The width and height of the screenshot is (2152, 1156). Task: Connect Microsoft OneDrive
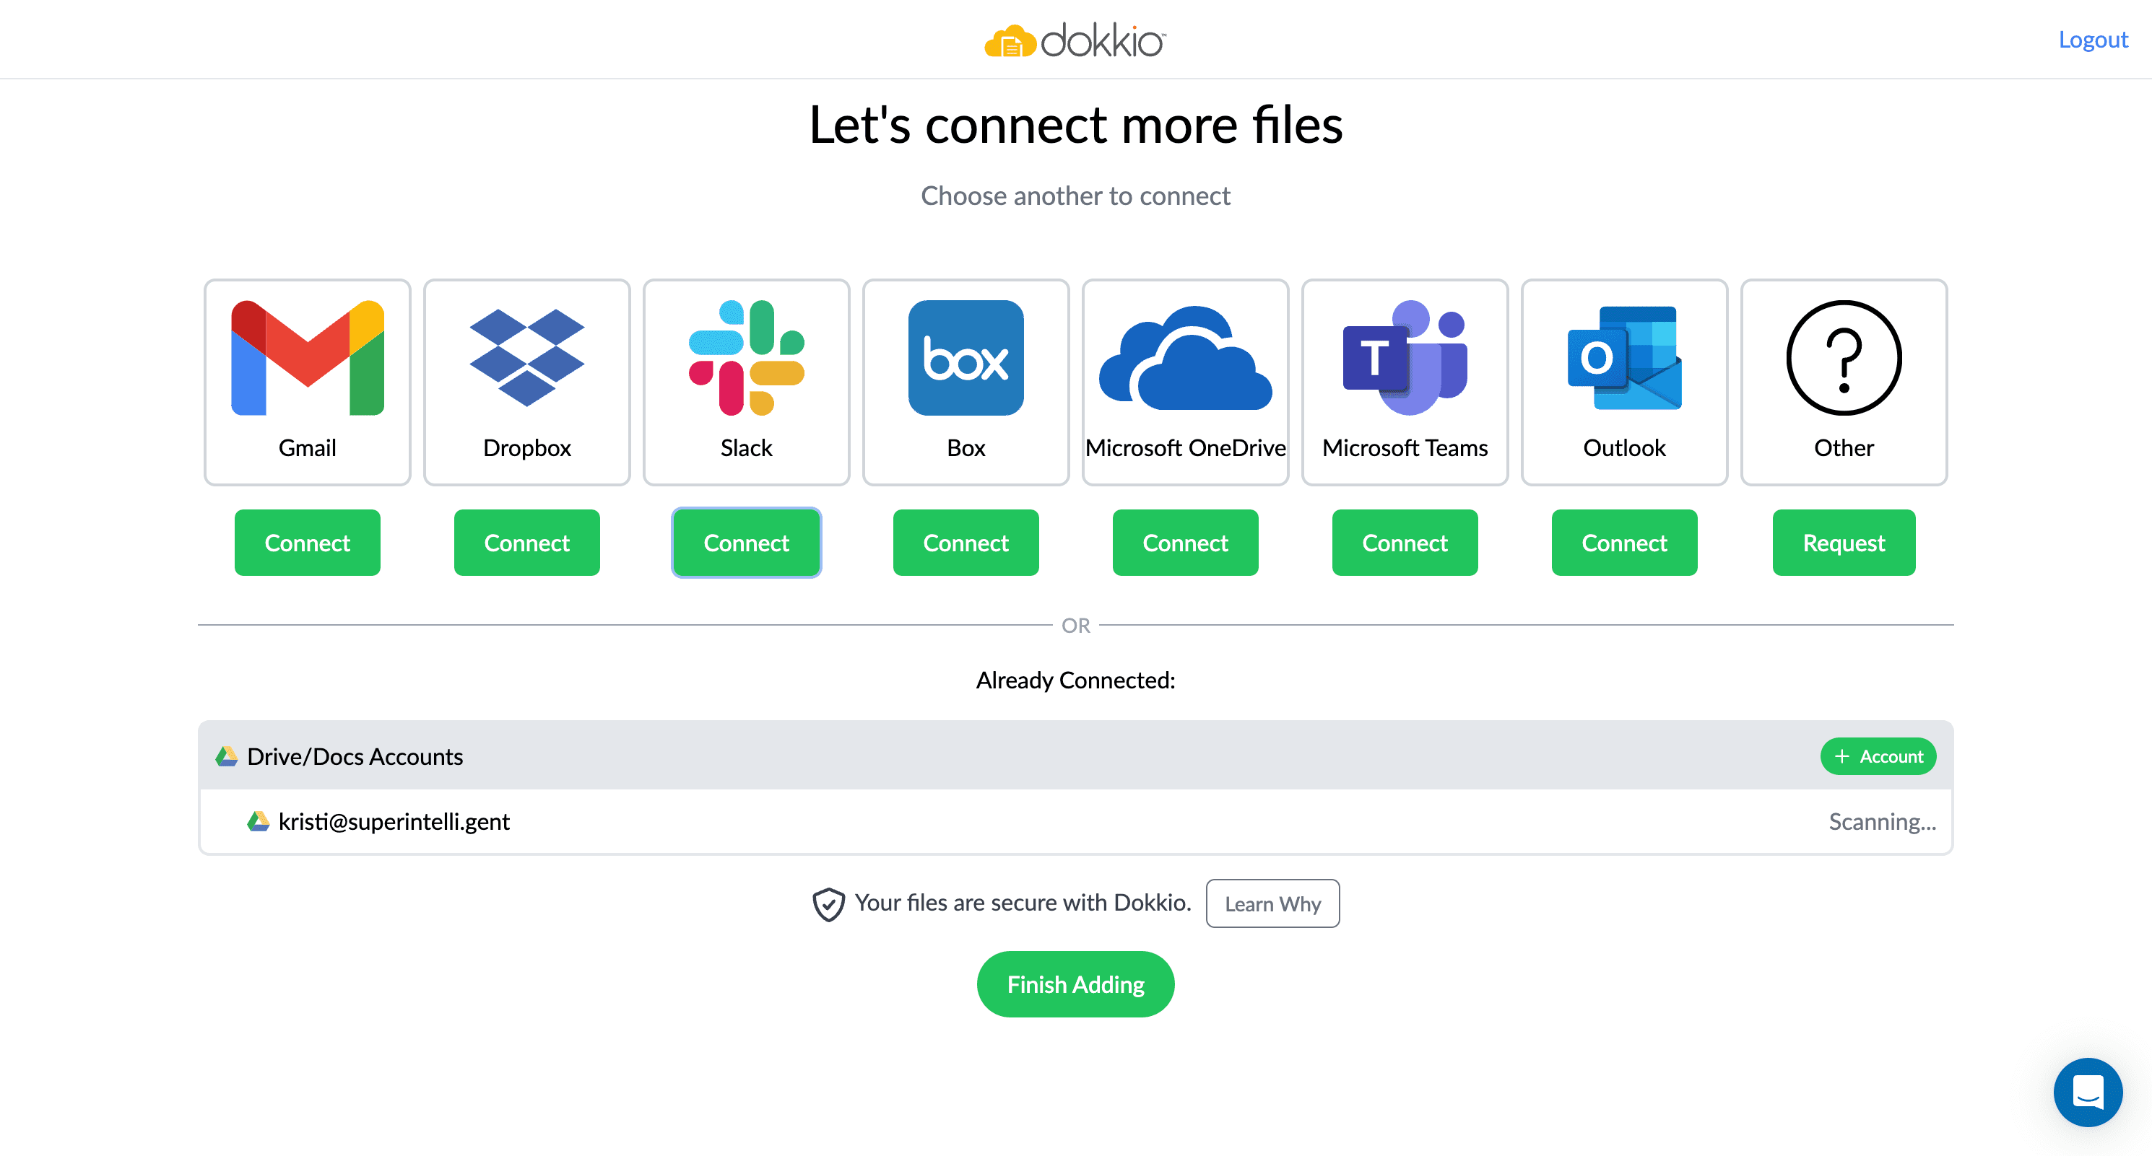click(x=1186, y=543)
